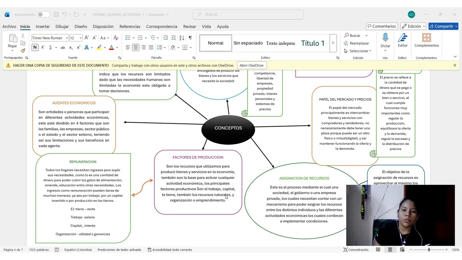This screenshot has width=462, height=260.
Task: Open the Times New Roman font dropdown
Action: pyautogui.click(x=67, y=38)
